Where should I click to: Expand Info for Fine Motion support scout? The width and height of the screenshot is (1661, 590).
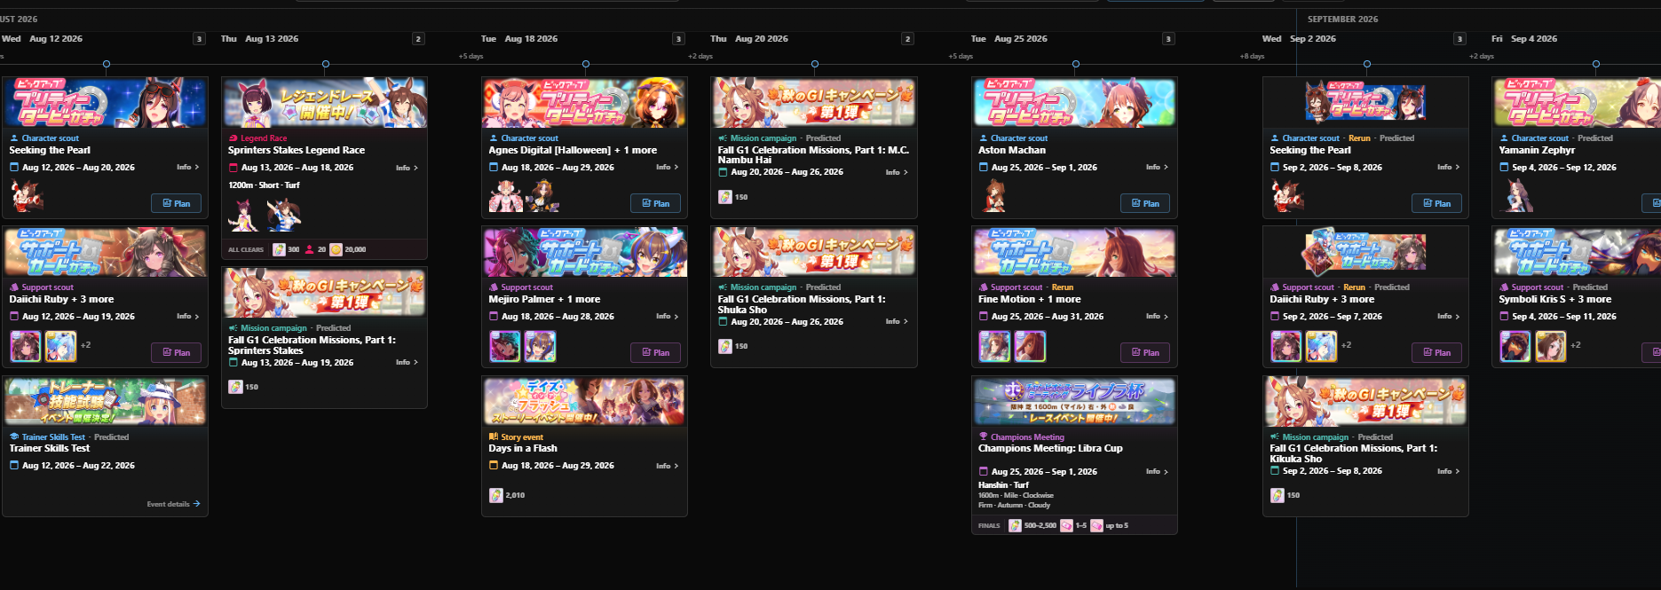pyautogui.click(x=1157, y=316)
